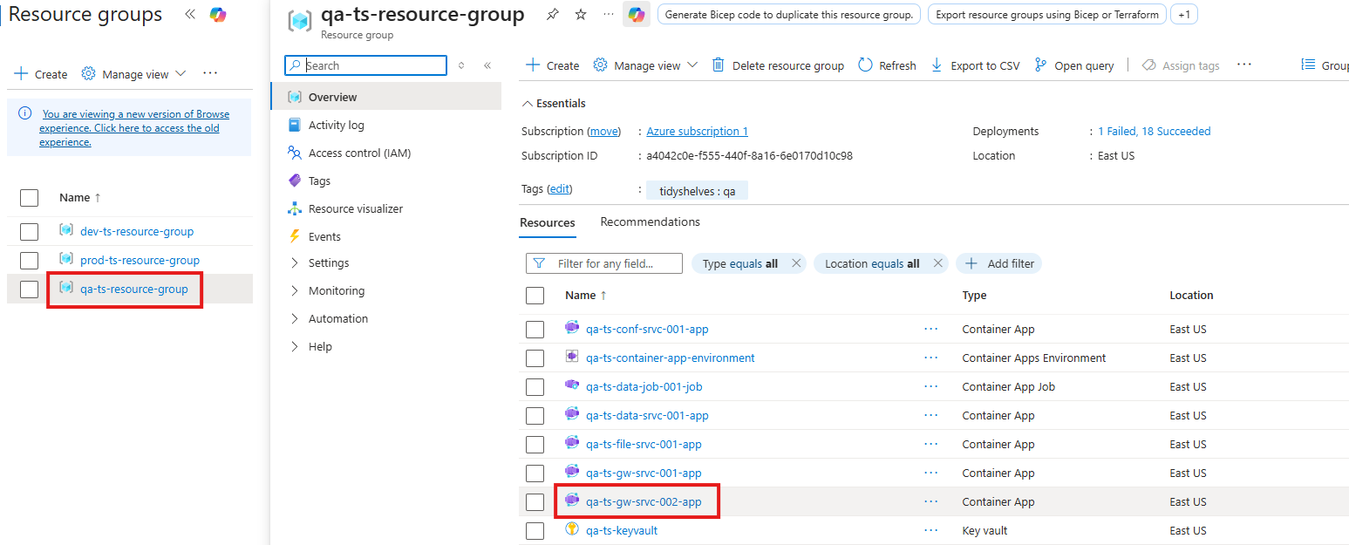Screen dimensions: 1349x545
Task: Export resource groups using Bicep or Terraform
Action: click(1047, 15)
